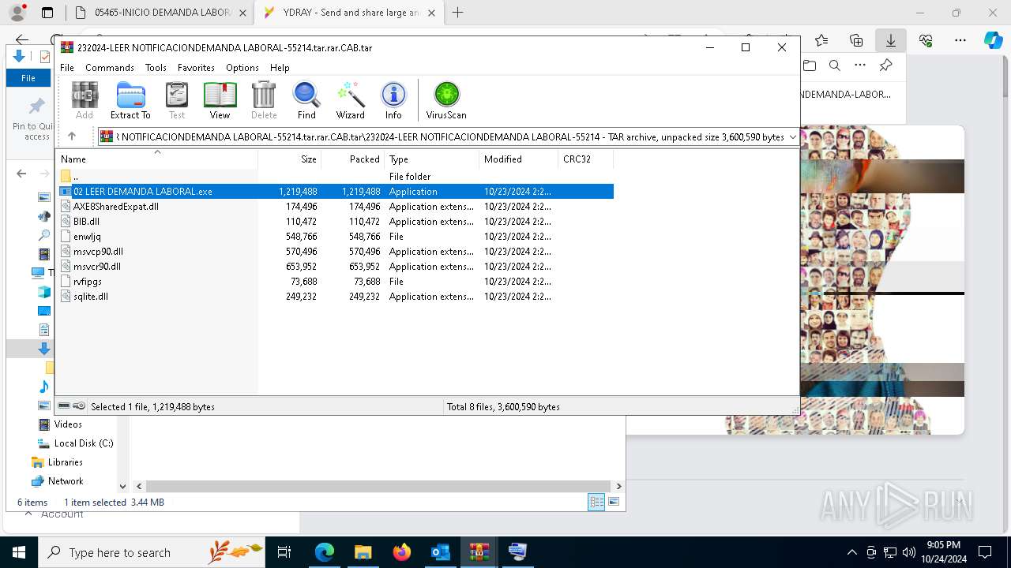1011x568 pixels.
Task: Switch Explorer to large icons view
Action: coord(614,503)
